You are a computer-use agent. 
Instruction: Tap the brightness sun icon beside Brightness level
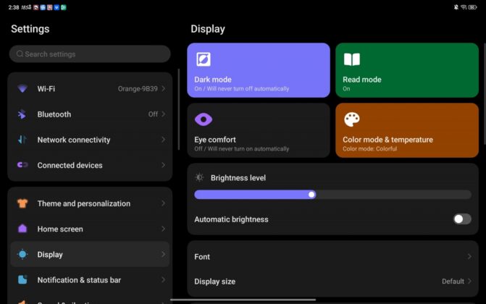coord(199,177)
